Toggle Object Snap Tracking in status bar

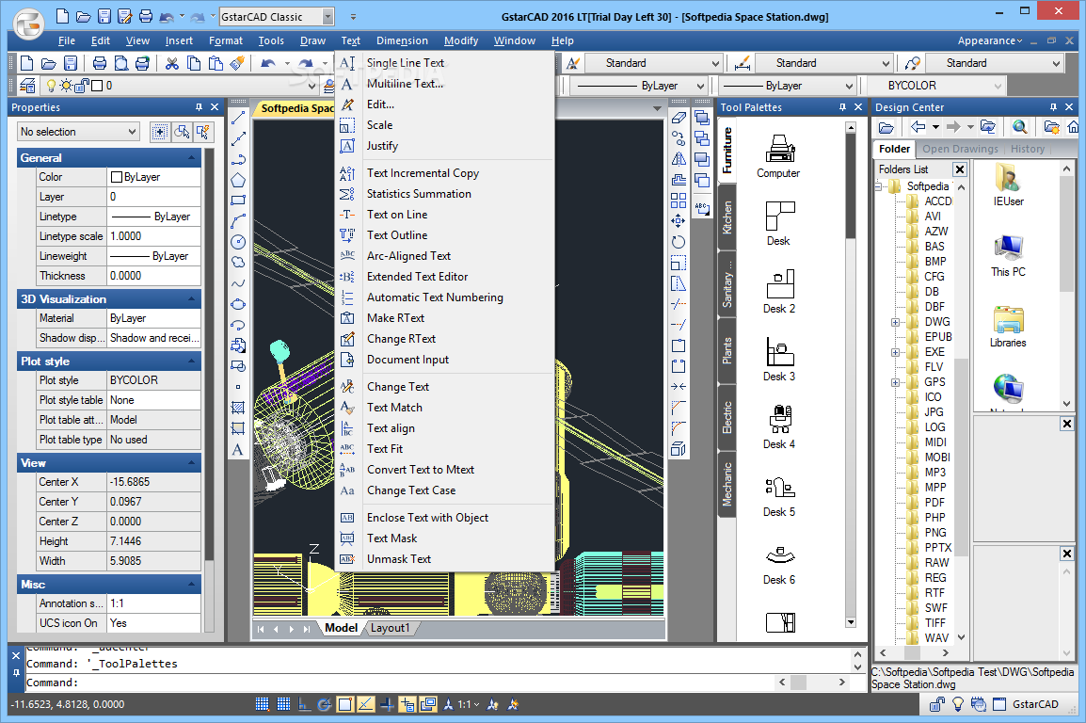[366, 704]
